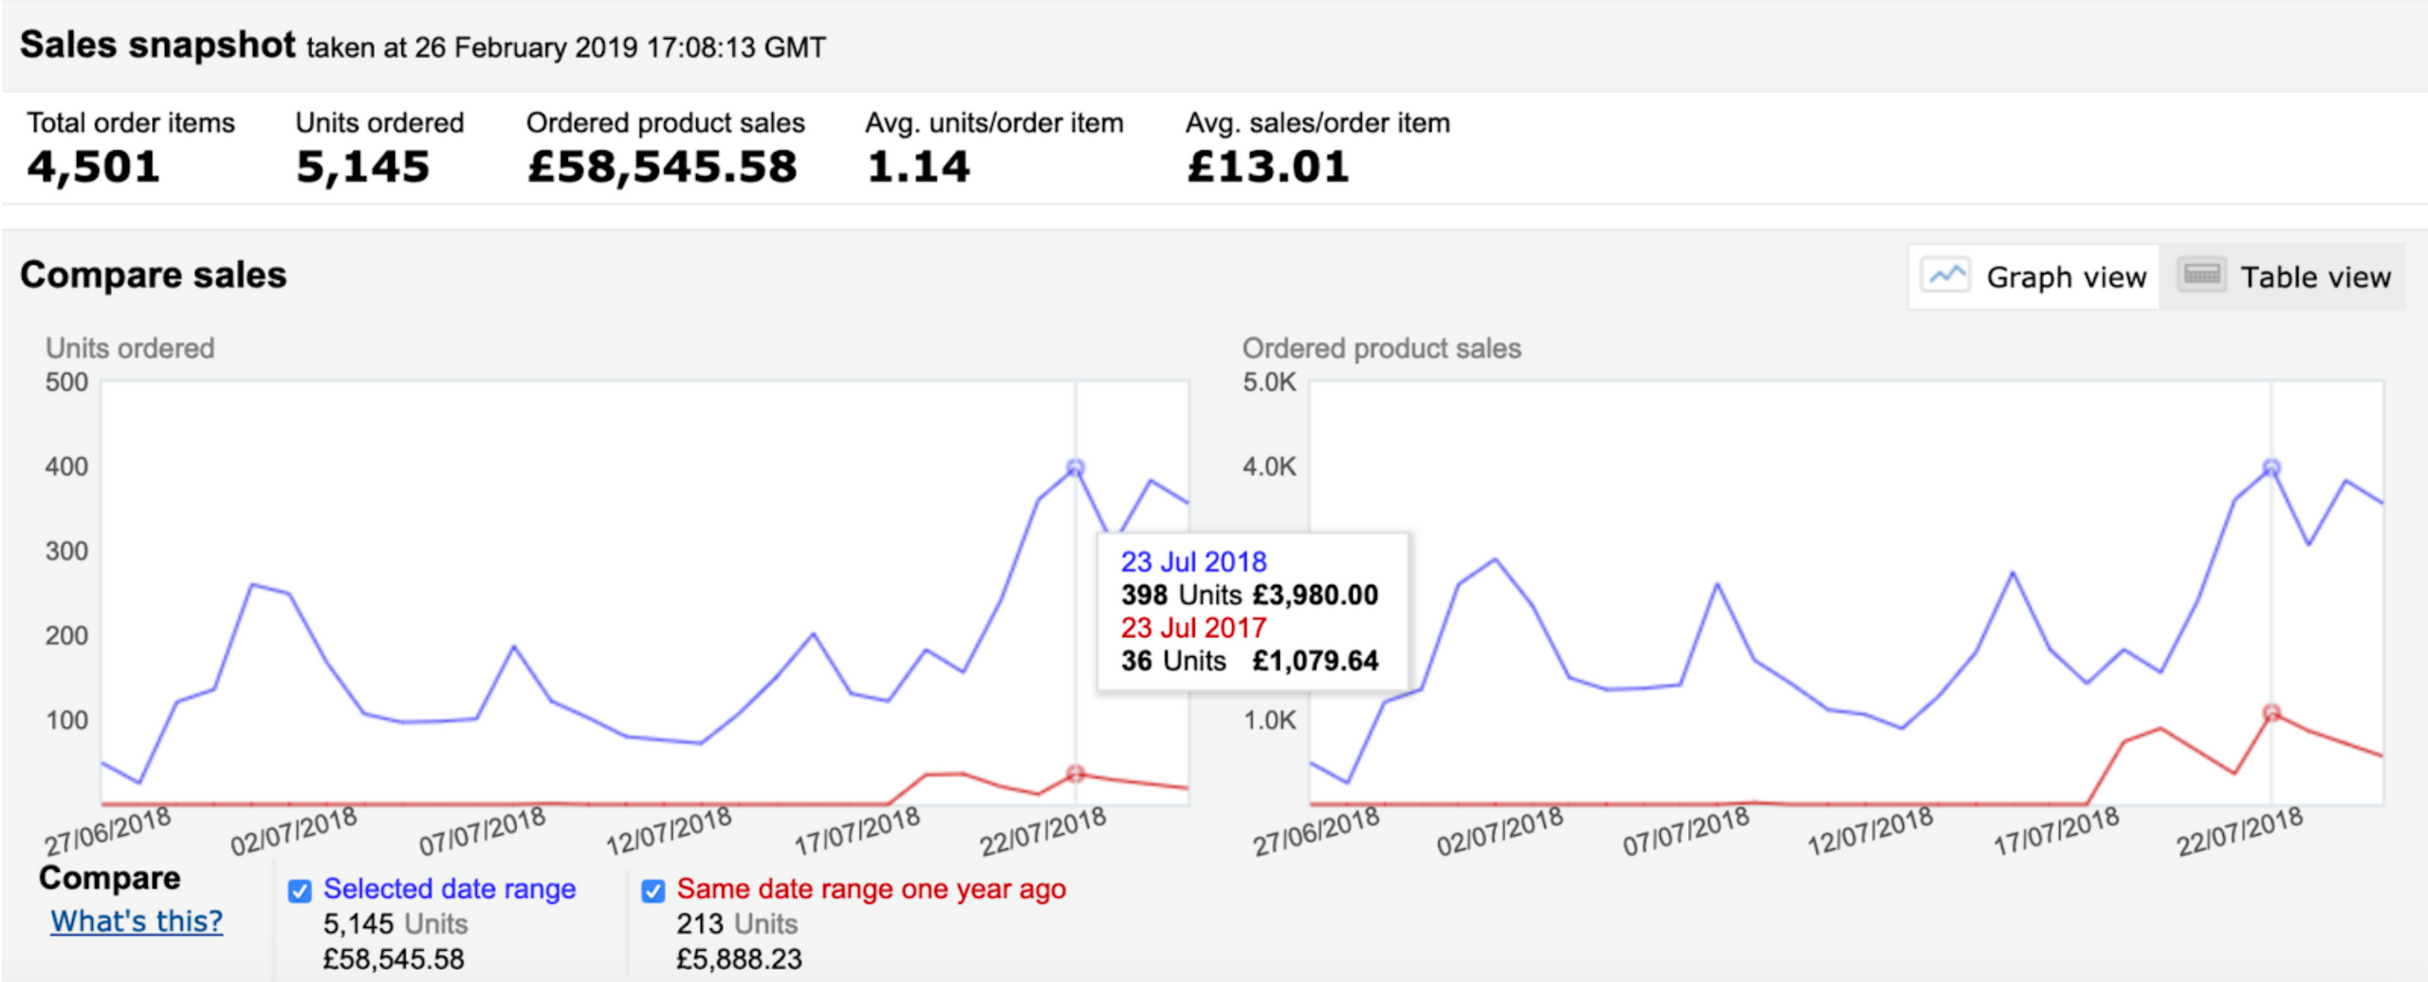Disable Same date range one year ago checkbox

[653, 891]
